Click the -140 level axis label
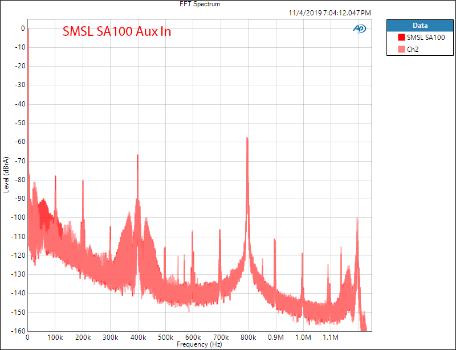 (18, 293)
